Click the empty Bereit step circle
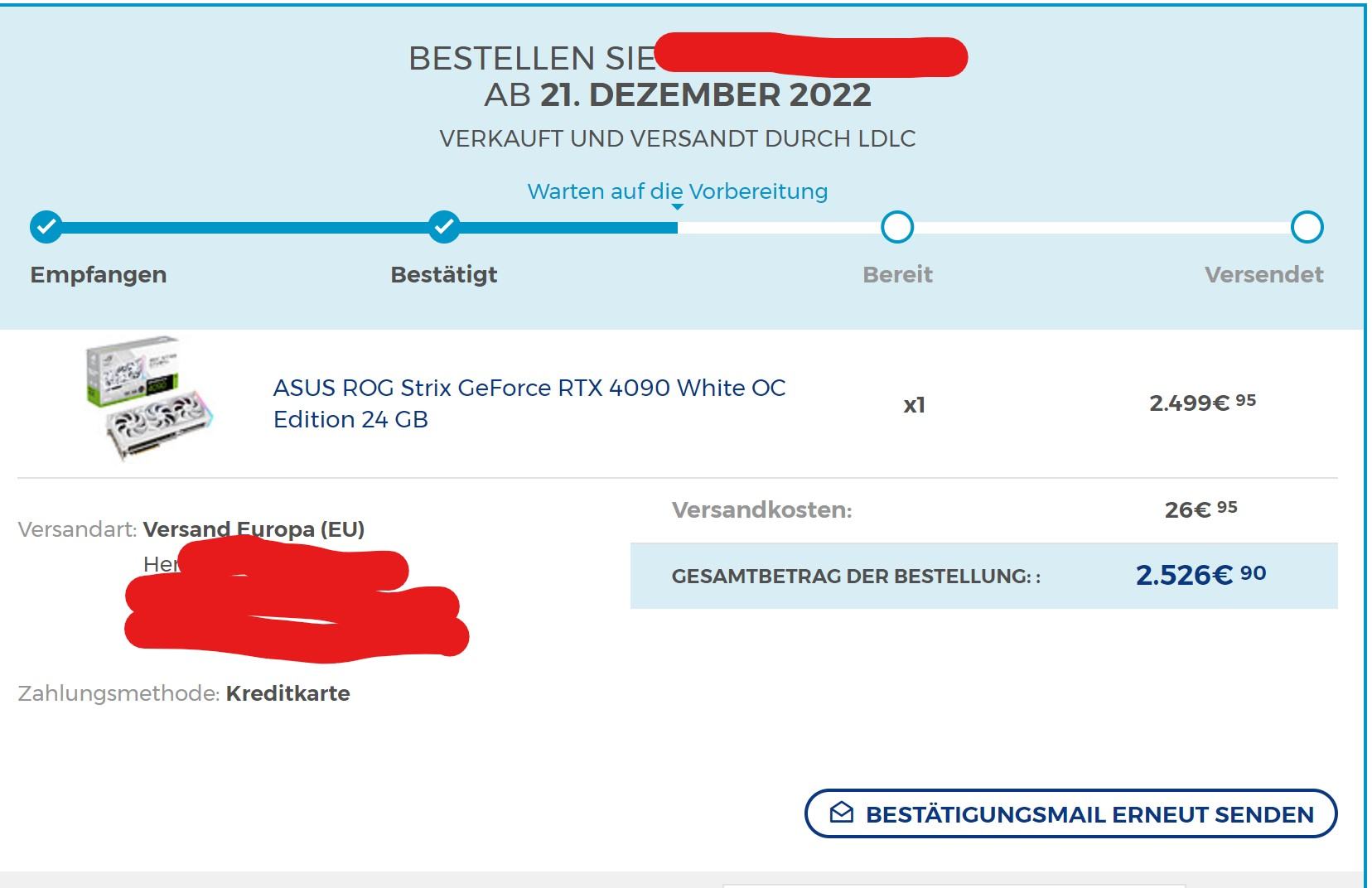The image size is (1372, 888). [897, 227]
